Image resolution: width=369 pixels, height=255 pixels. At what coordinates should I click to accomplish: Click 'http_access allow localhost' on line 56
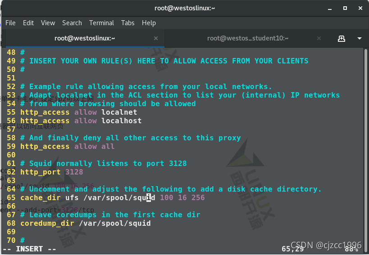[81, 121]
